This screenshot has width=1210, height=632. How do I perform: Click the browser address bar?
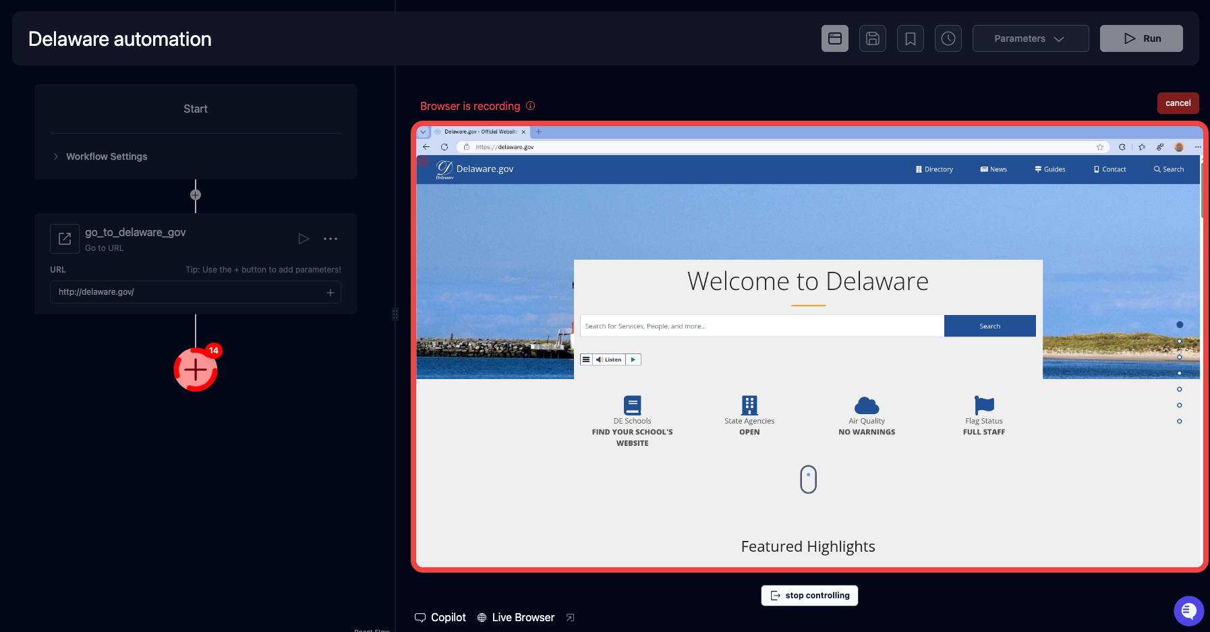coord(782,147)
